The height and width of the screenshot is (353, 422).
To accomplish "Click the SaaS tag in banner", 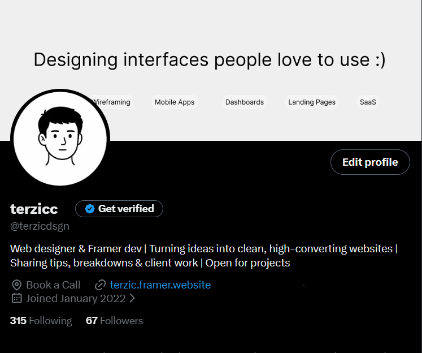I will [x=368, y=102].
